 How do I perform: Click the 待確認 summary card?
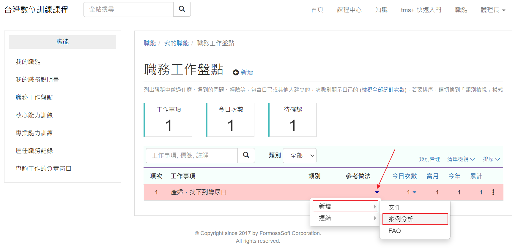coord(292,120)
